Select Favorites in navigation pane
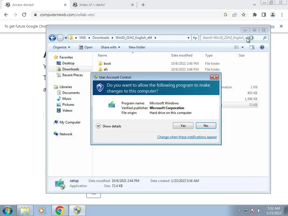This screenshot has height=216, width=288. (x=63, y=57)
